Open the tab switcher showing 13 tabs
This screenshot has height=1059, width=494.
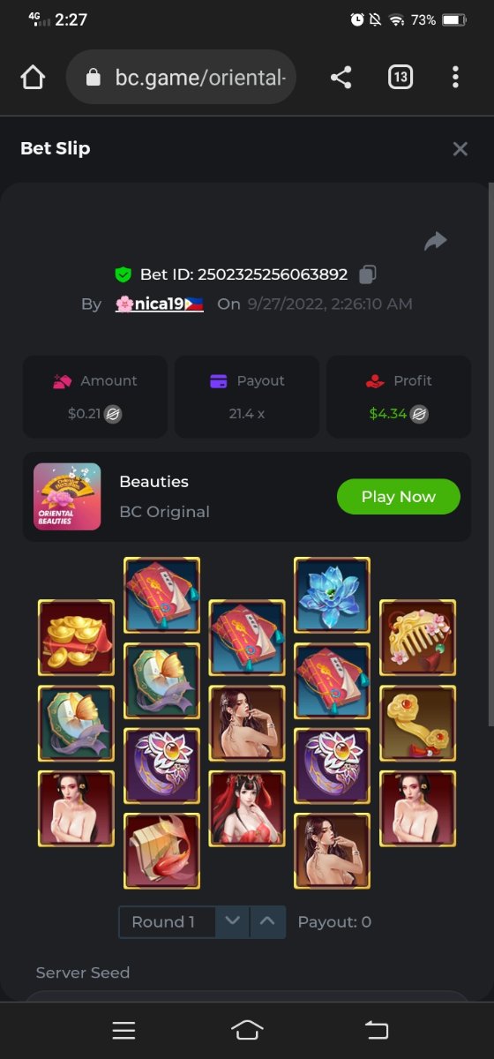(400, 78)
